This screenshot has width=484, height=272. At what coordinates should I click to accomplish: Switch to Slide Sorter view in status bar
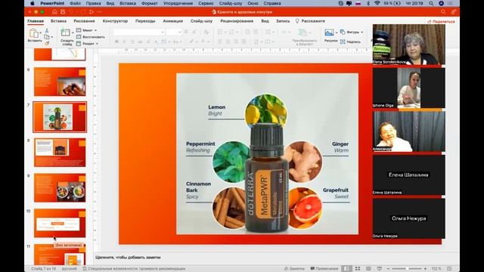(358, 269)
